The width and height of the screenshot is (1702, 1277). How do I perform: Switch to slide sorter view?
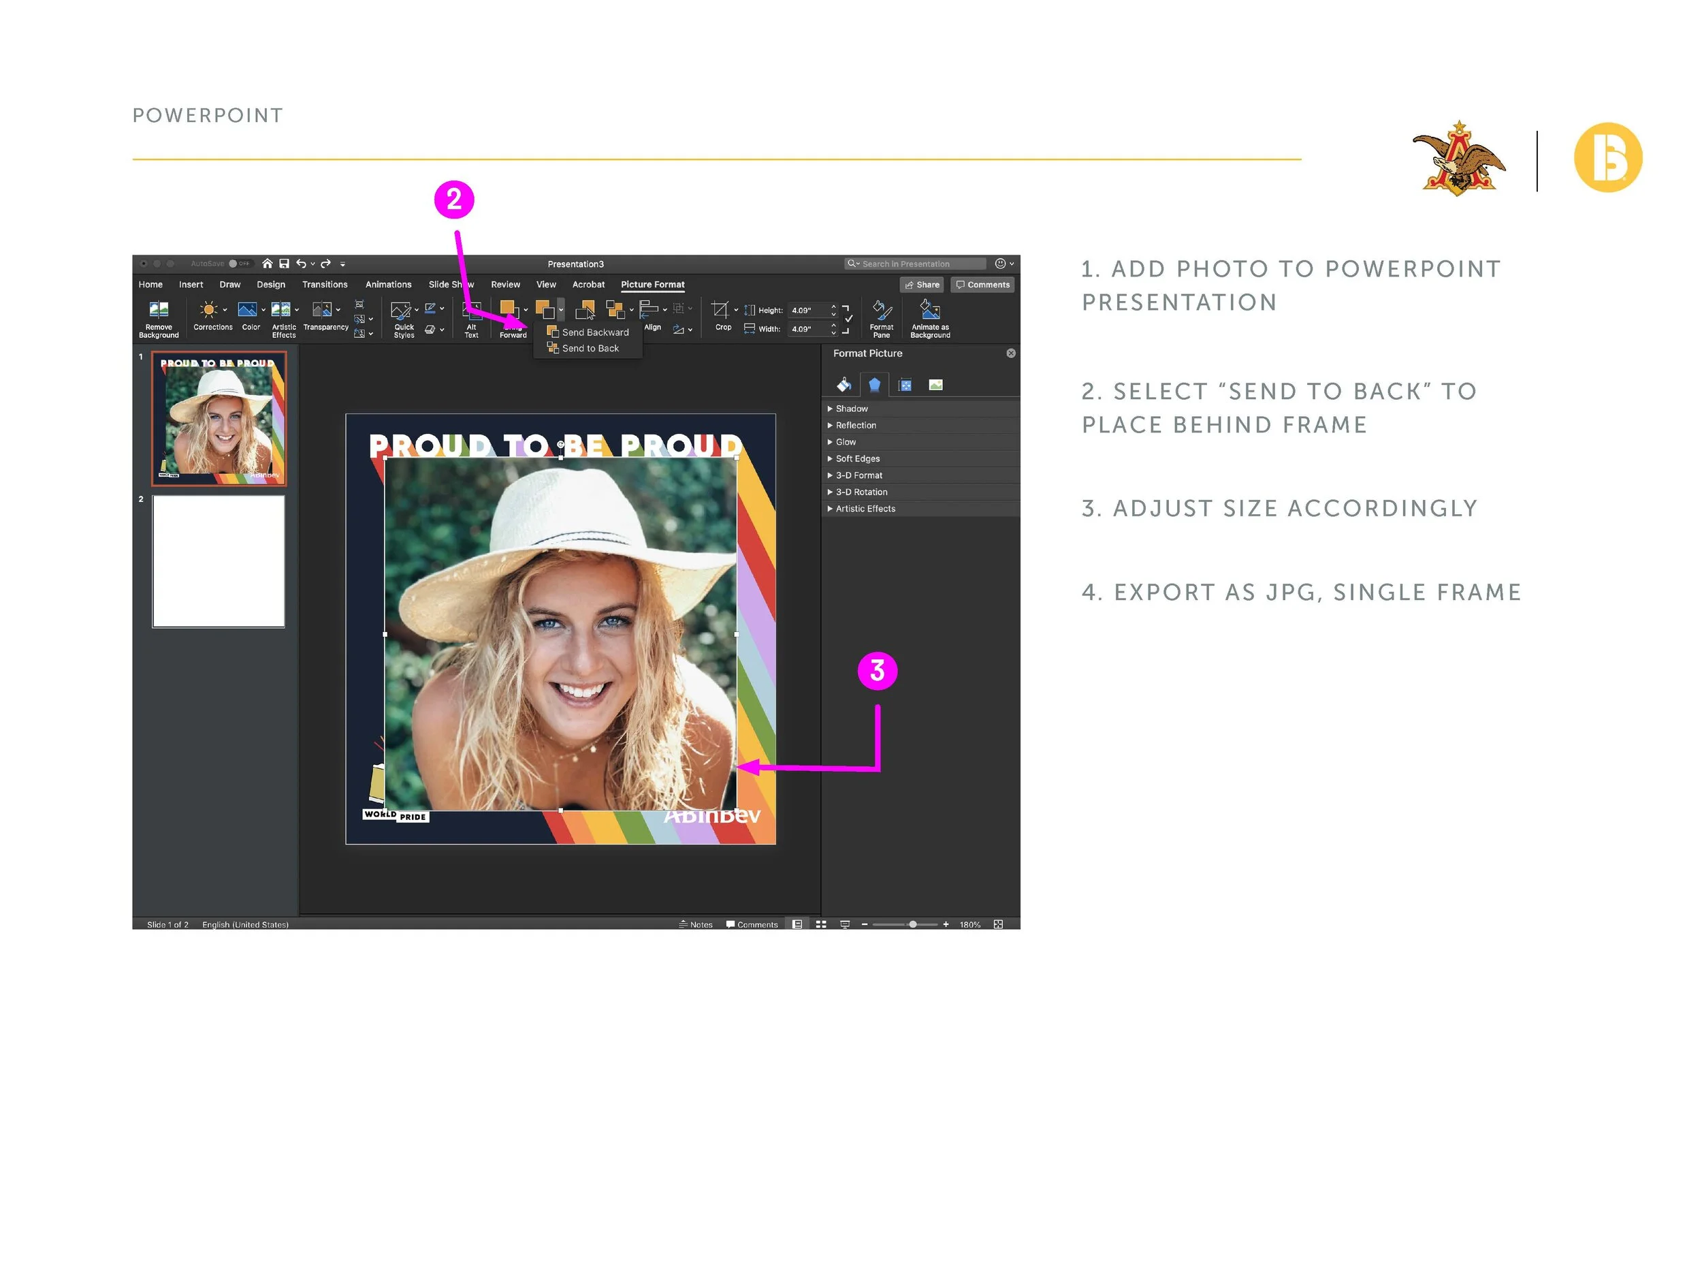(x=821, y=924)
